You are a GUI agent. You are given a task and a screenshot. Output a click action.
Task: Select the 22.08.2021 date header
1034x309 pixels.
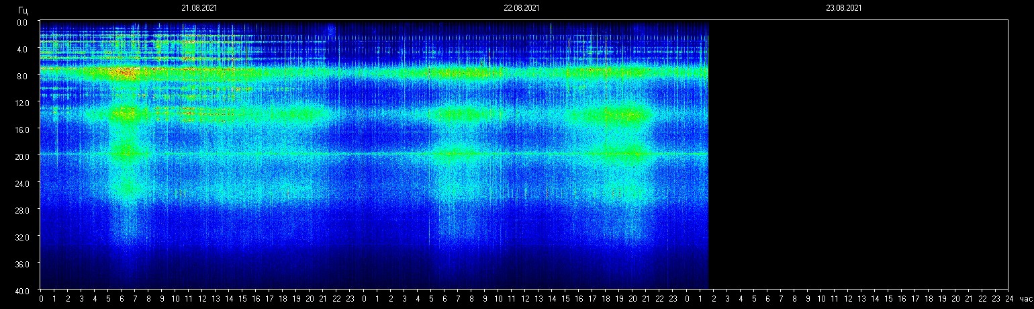coord(521,8)
